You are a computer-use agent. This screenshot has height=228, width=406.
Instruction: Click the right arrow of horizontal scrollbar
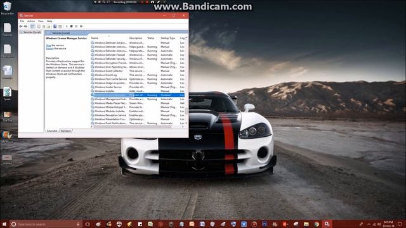(x=183, y=127)
